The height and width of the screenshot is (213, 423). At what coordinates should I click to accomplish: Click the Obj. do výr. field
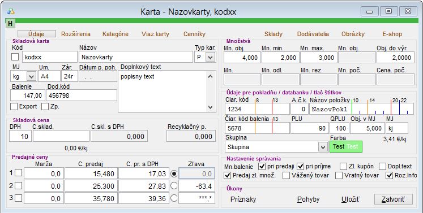click(x=395, y=58)
